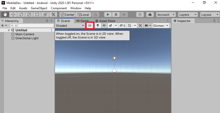Toggle the Hierarchy panel lock
Screen dimensions: 220x113
coord(47,21)
